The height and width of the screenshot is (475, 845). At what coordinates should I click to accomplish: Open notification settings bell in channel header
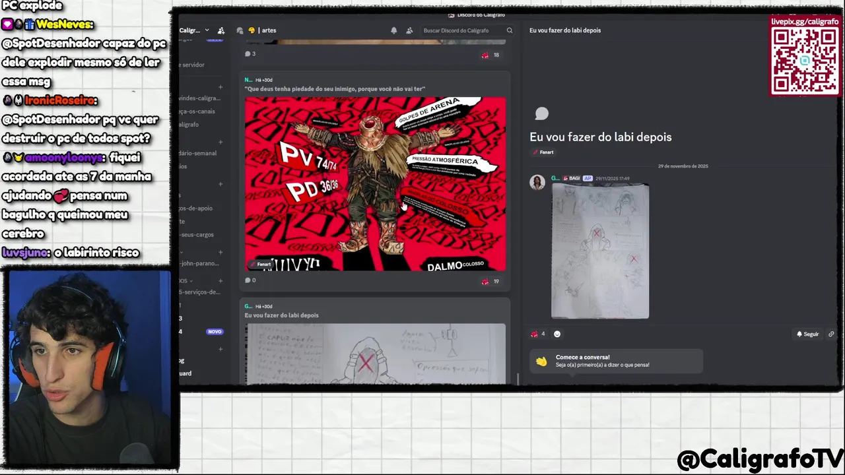pyautogui.click(x=394, y=30)
